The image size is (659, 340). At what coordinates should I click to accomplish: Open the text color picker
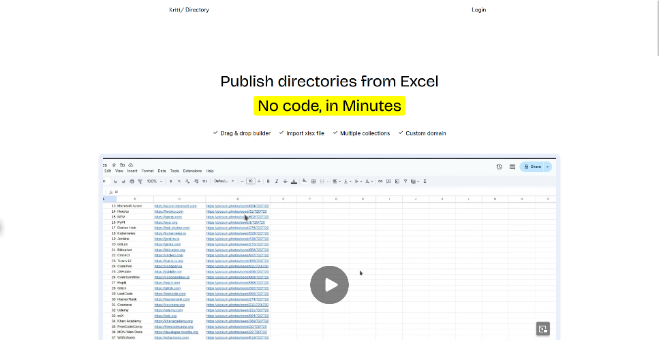point(294,182)
